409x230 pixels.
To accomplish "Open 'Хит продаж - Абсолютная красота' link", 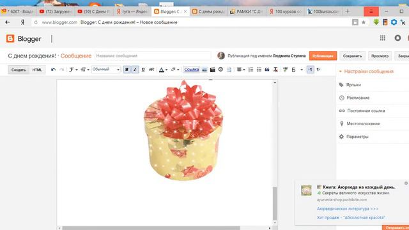I will coord(351,217).
